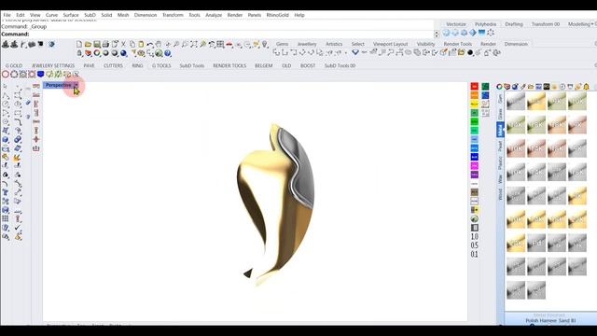Open the PAVE toolbar tab

point(90,65)
